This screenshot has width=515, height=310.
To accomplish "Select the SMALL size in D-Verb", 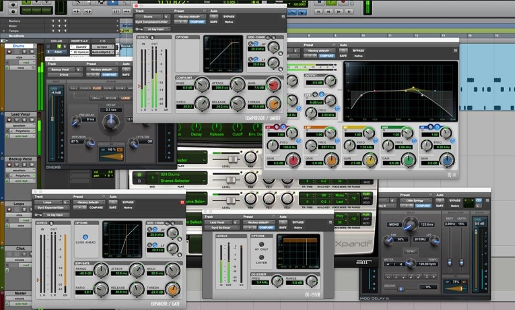I will [x=97, y=98].
